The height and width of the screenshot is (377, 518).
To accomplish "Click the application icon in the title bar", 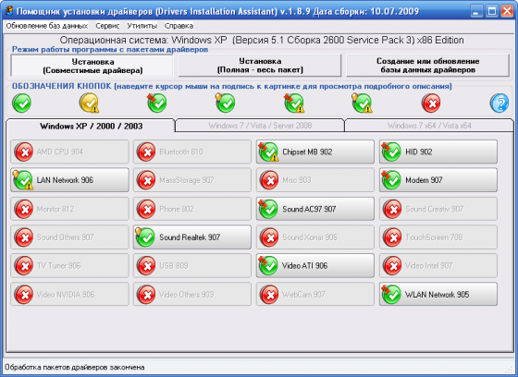I will pyautogui.click(x=9, y=10).
